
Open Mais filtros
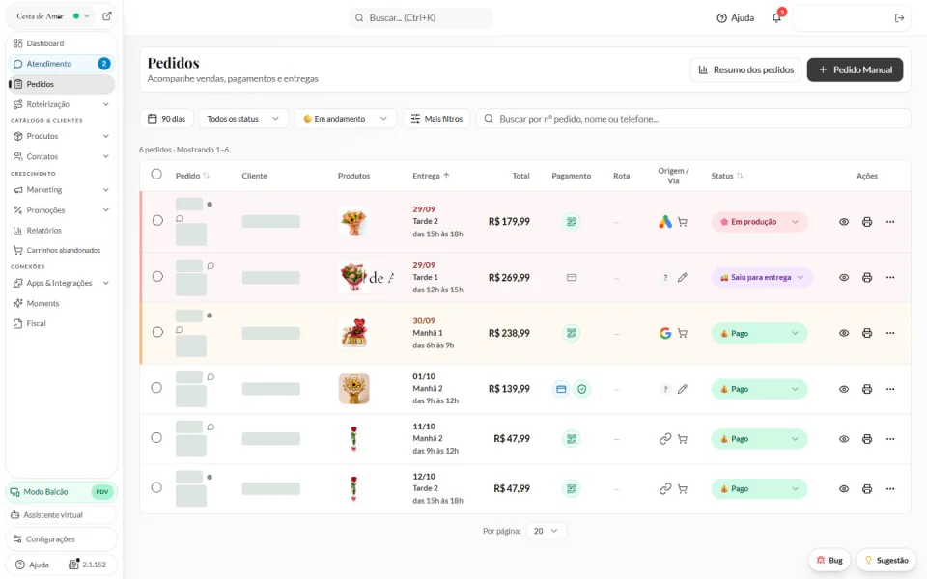436,118
